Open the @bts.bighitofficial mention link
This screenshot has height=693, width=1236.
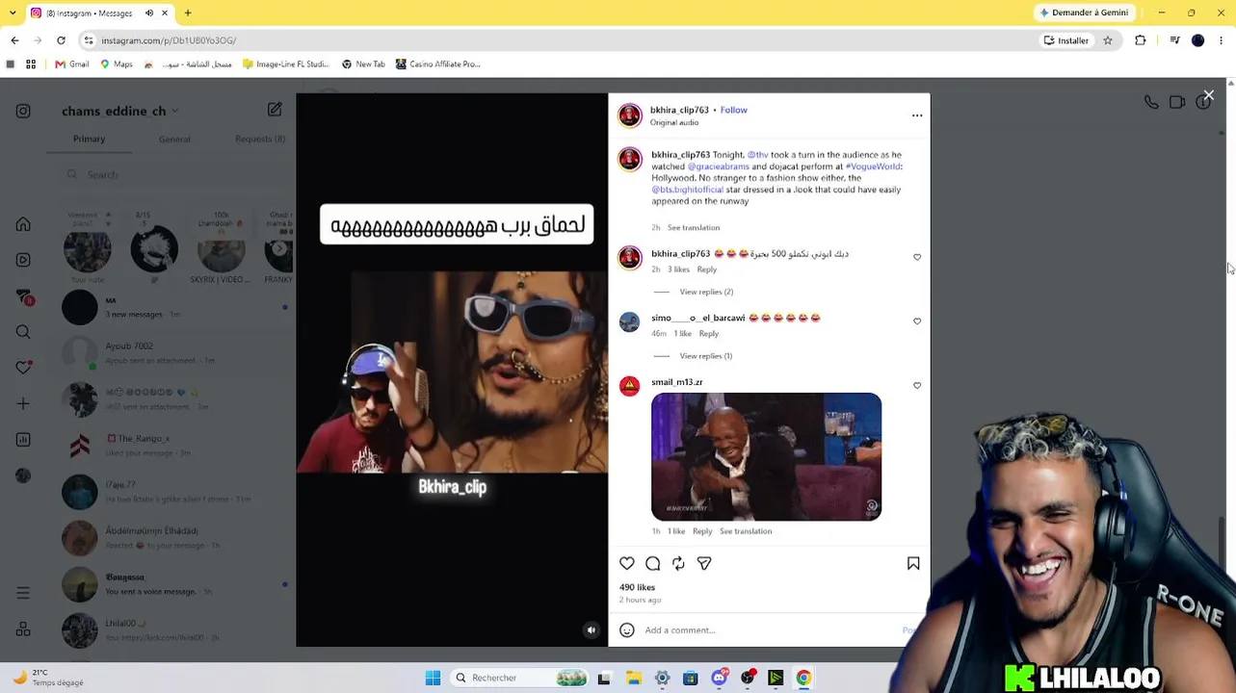[x=687, y=190]
